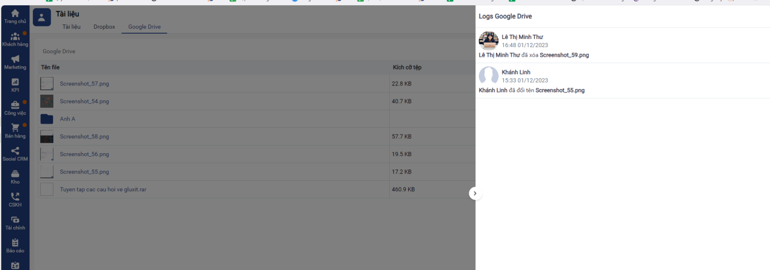770x270 pixels.
Task: Open Social CRM share icon
Action: [x=15, y=151]
